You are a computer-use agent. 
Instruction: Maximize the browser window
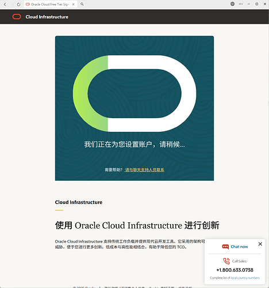(257, 4)
